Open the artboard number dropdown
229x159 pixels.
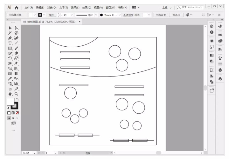(x=56, y=153)
